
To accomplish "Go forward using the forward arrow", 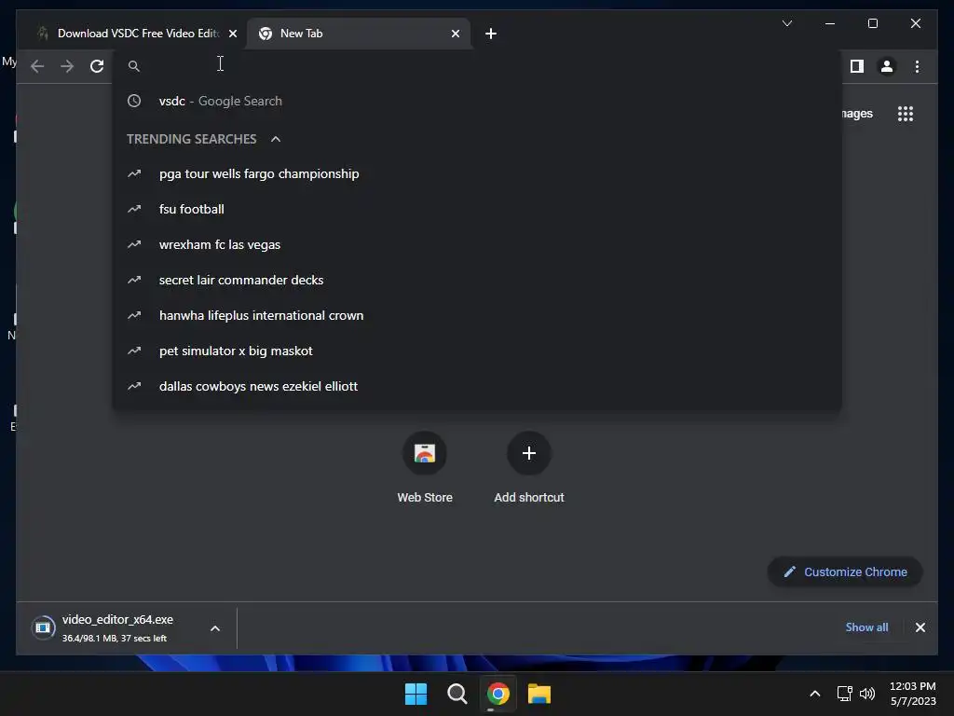I will tap(67, 66).
